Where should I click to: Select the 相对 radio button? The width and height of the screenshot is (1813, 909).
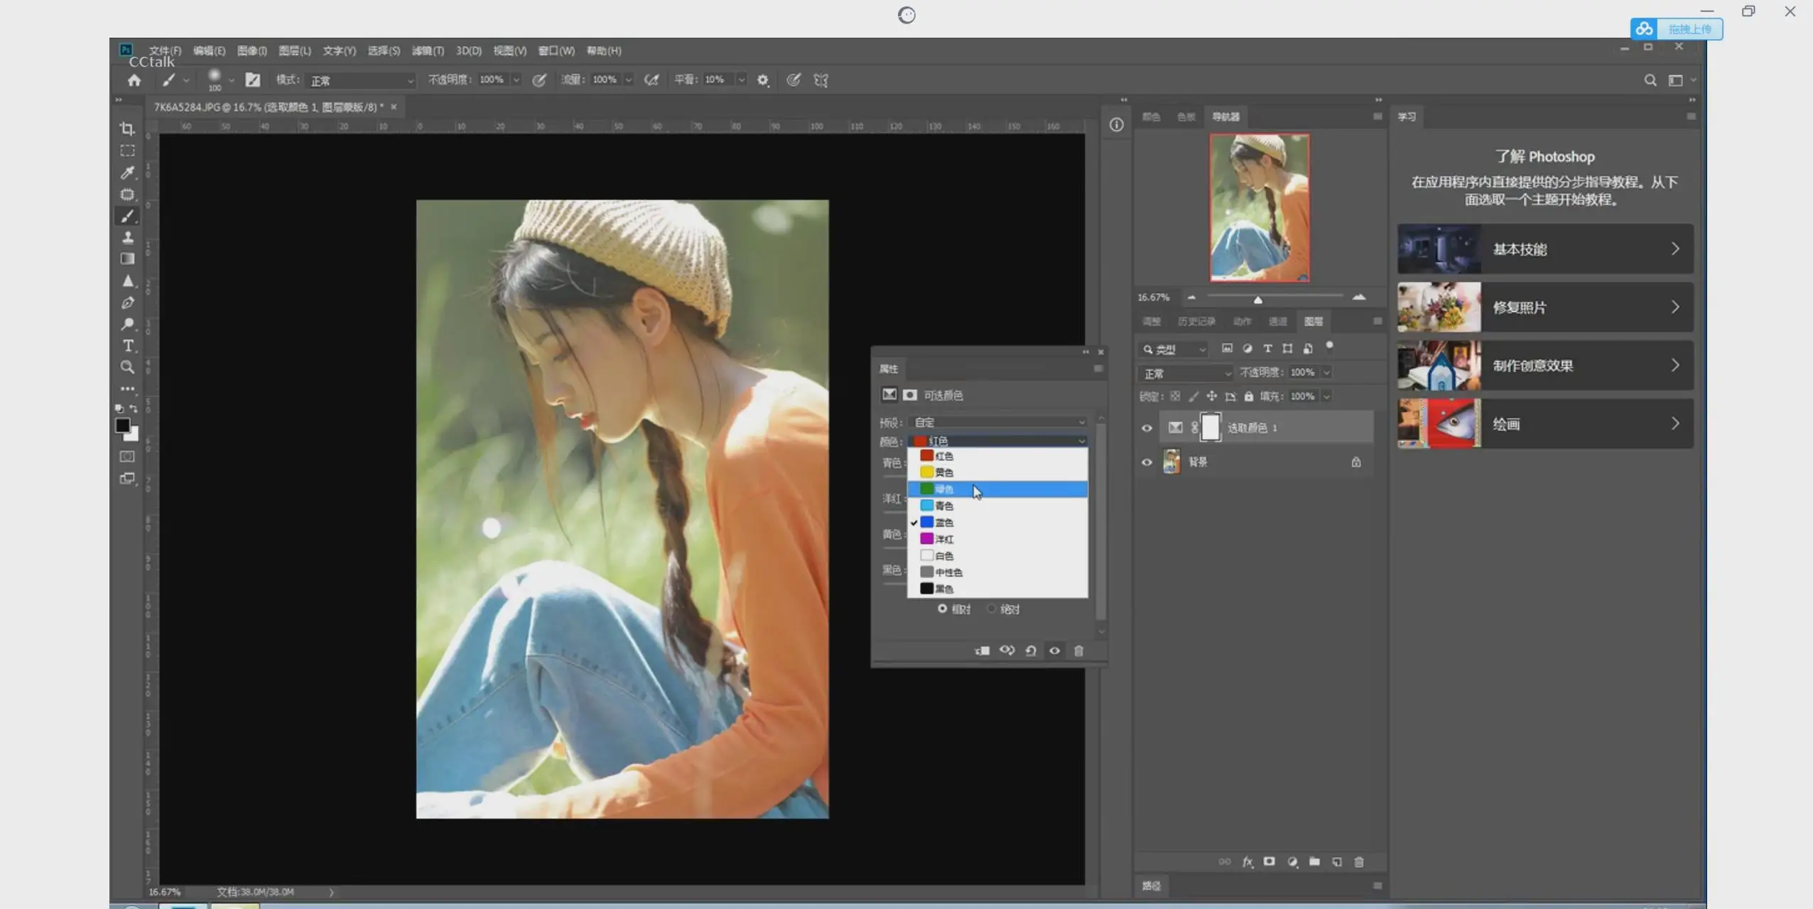tap(942, 609)
